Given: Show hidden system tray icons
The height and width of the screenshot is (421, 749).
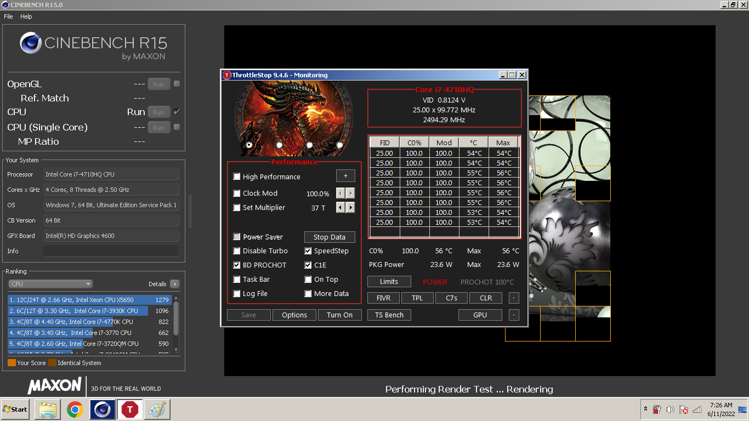Looking at the screenshot, I should pos(645,409).
